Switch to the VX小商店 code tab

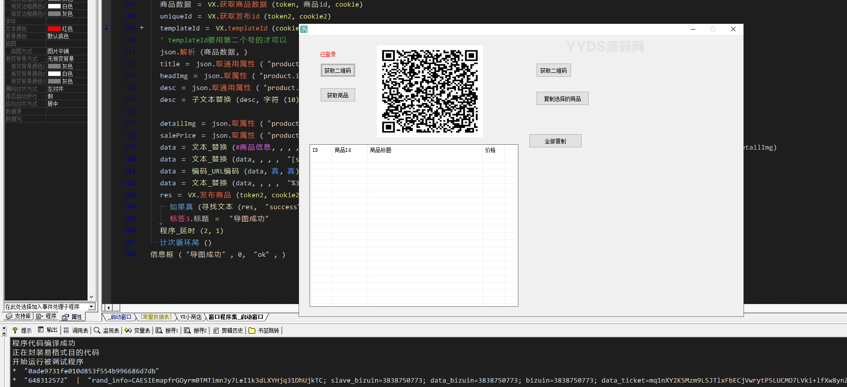point(191,317)
